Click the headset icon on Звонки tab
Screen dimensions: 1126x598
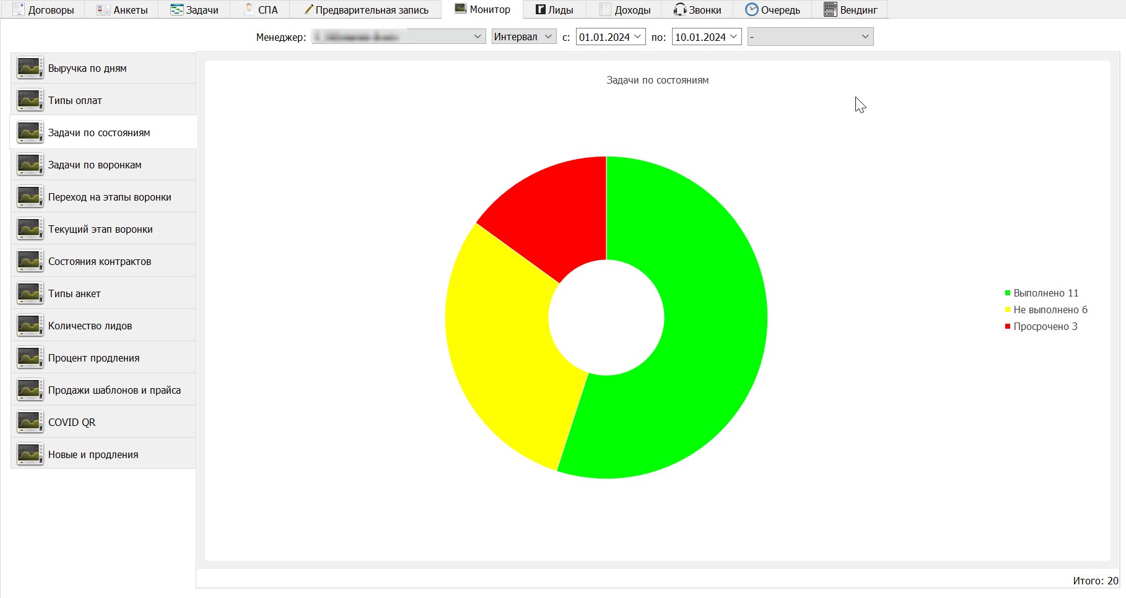680,9
